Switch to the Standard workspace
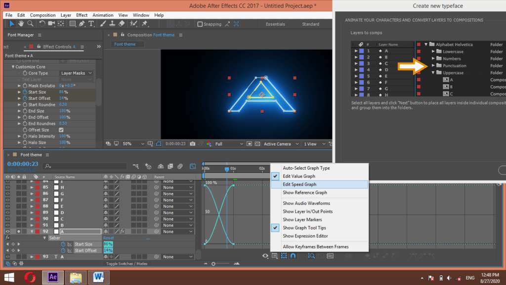Screen dimensions: 506x285 (x=311, y=23)
